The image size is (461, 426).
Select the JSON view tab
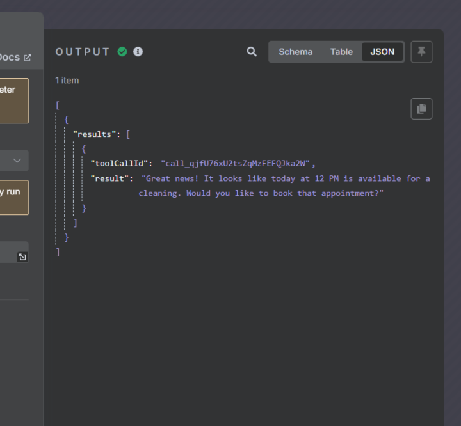click(382, 52)
